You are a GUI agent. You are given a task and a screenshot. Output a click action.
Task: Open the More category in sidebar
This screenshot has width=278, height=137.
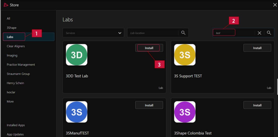(10, 102)
